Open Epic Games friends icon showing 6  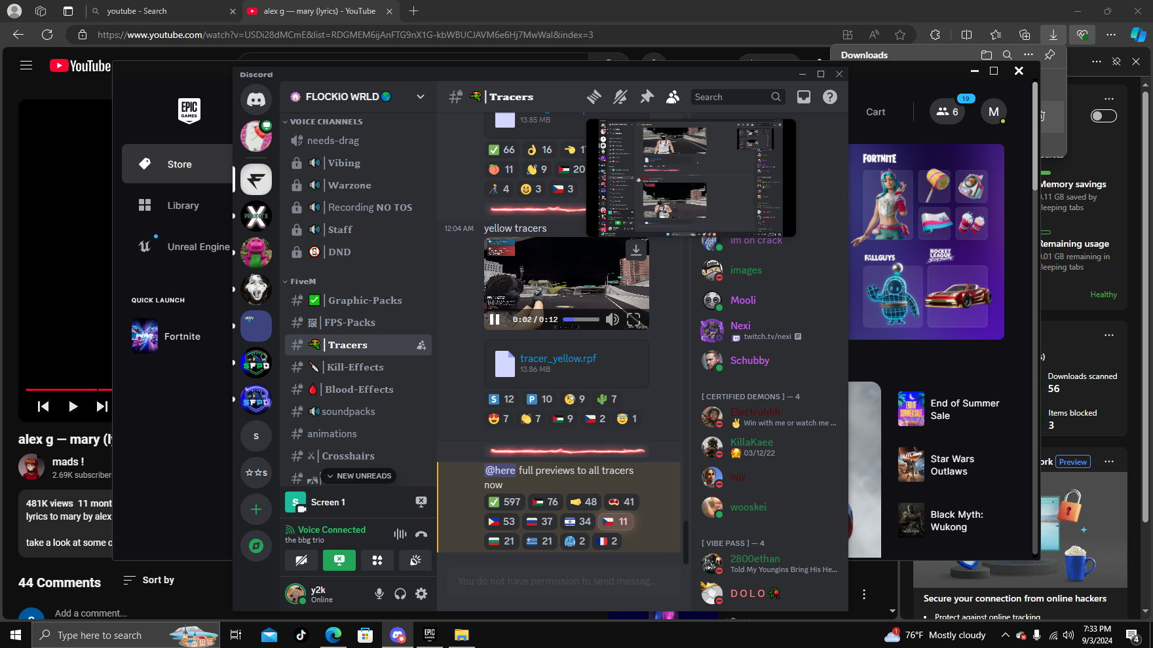[x=947, y=112]
